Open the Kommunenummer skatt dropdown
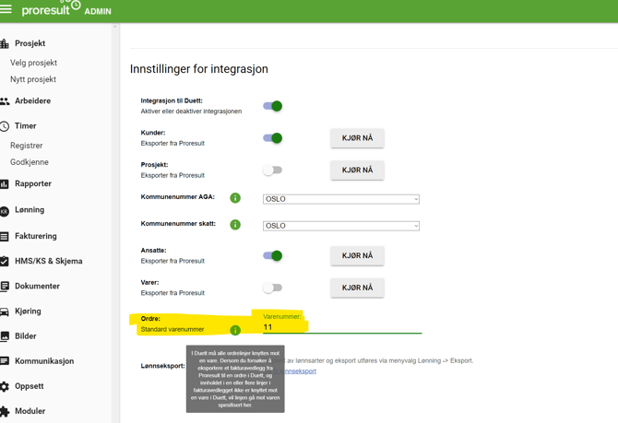 coord(340,226)
